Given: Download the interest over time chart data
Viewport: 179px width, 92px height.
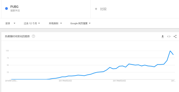Looking at the screenshot, I should [163, 36].
